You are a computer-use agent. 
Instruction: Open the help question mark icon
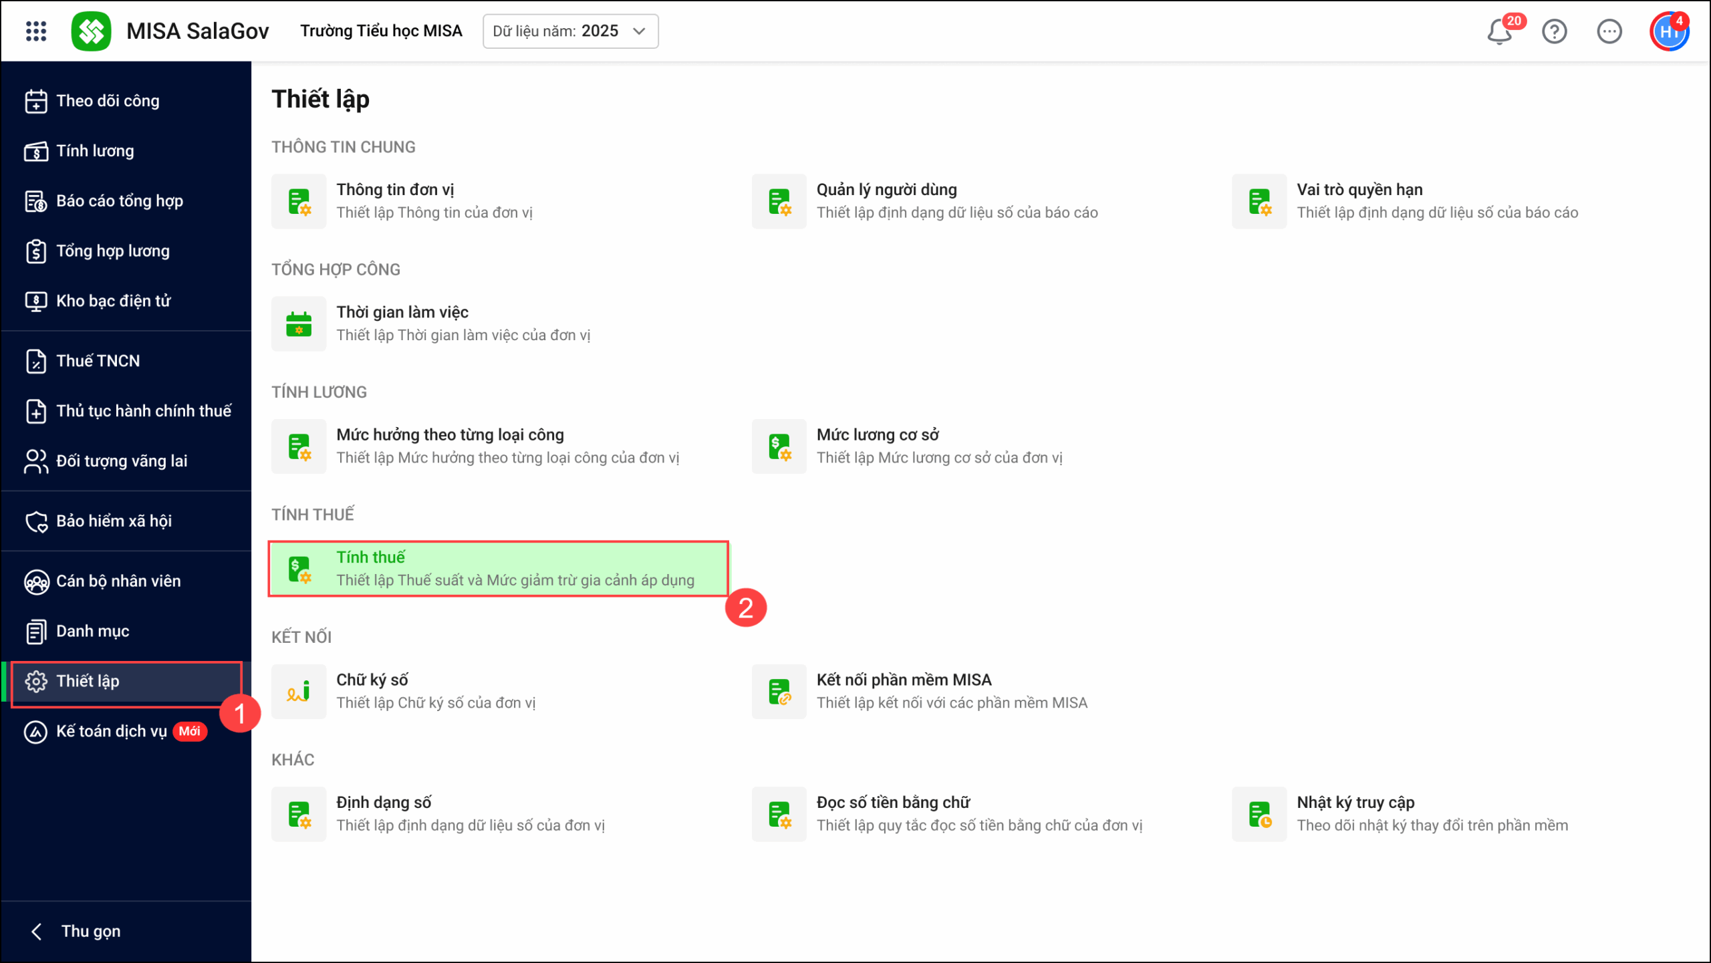(x=1554, y=31)
